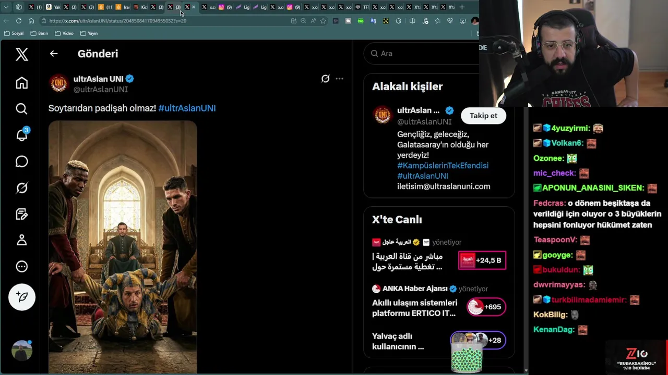Click the +695 listeners badge
Screen dimensions: 668x375
486,307
